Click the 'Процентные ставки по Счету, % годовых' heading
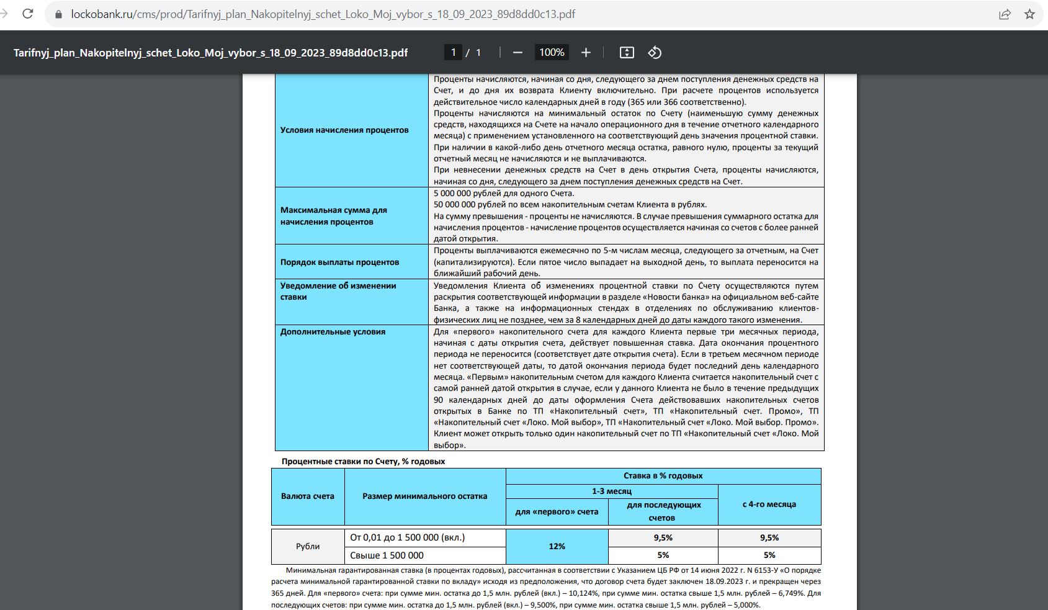The image size is (1048, 610). tap(363, 462)
